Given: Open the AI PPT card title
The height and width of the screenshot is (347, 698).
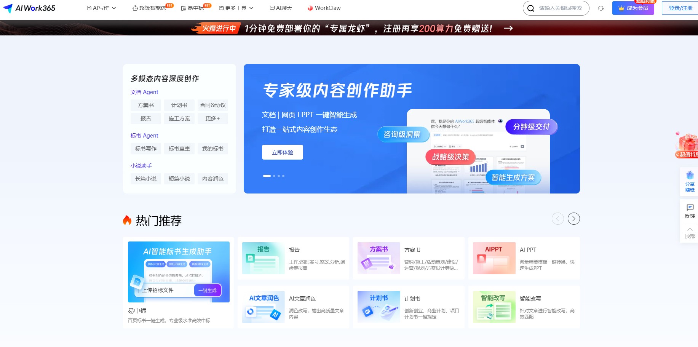Looking at the screenshot, I should click(528, 250).
